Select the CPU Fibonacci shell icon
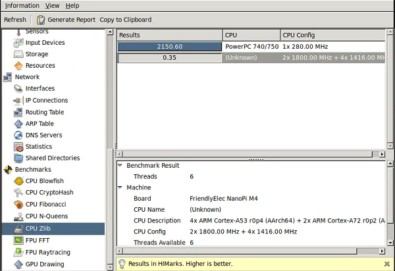 18,205
